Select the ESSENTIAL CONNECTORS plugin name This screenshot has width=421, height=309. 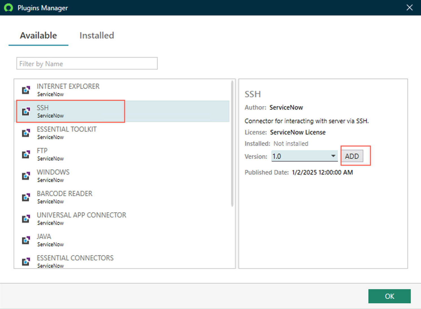[75, 258]
